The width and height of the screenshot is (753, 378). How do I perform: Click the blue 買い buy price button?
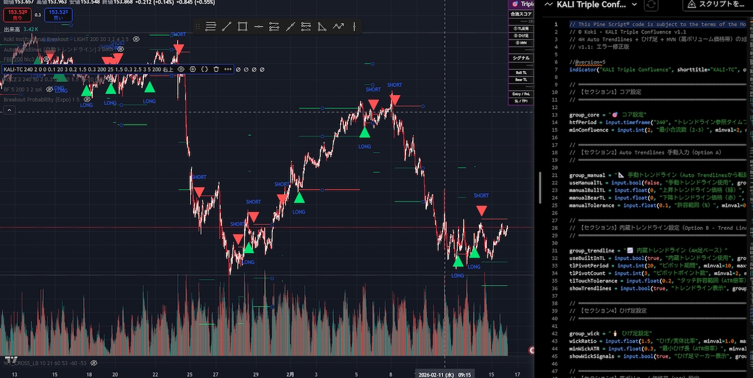point(58,15)
